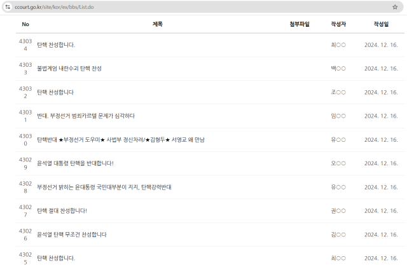Click the 작성일 column header
Viewport: 407px width, 267px height.
[x=384, y=24]
